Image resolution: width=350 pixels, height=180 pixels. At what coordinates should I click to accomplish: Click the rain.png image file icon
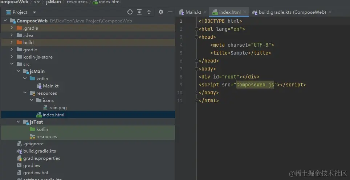(x=45, y=108)
